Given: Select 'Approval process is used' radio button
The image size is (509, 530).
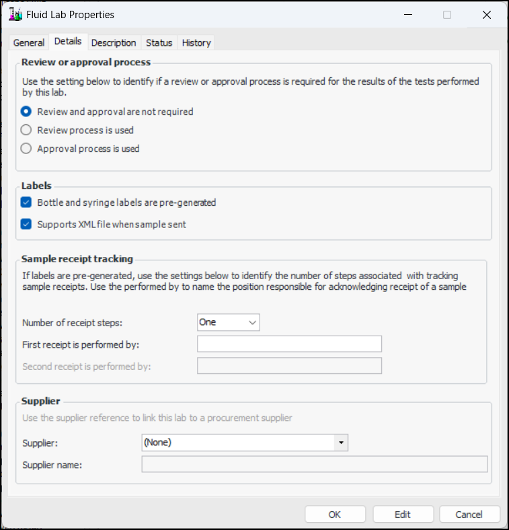Looking at the screenshot, I should click(26, 149).
